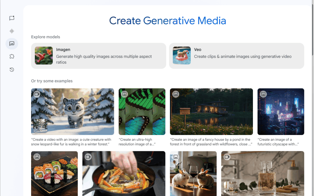Viewport: 314px width, 196px height.
Task: Click the image badge on cityscape example
Action: click(x=263, y=94)
